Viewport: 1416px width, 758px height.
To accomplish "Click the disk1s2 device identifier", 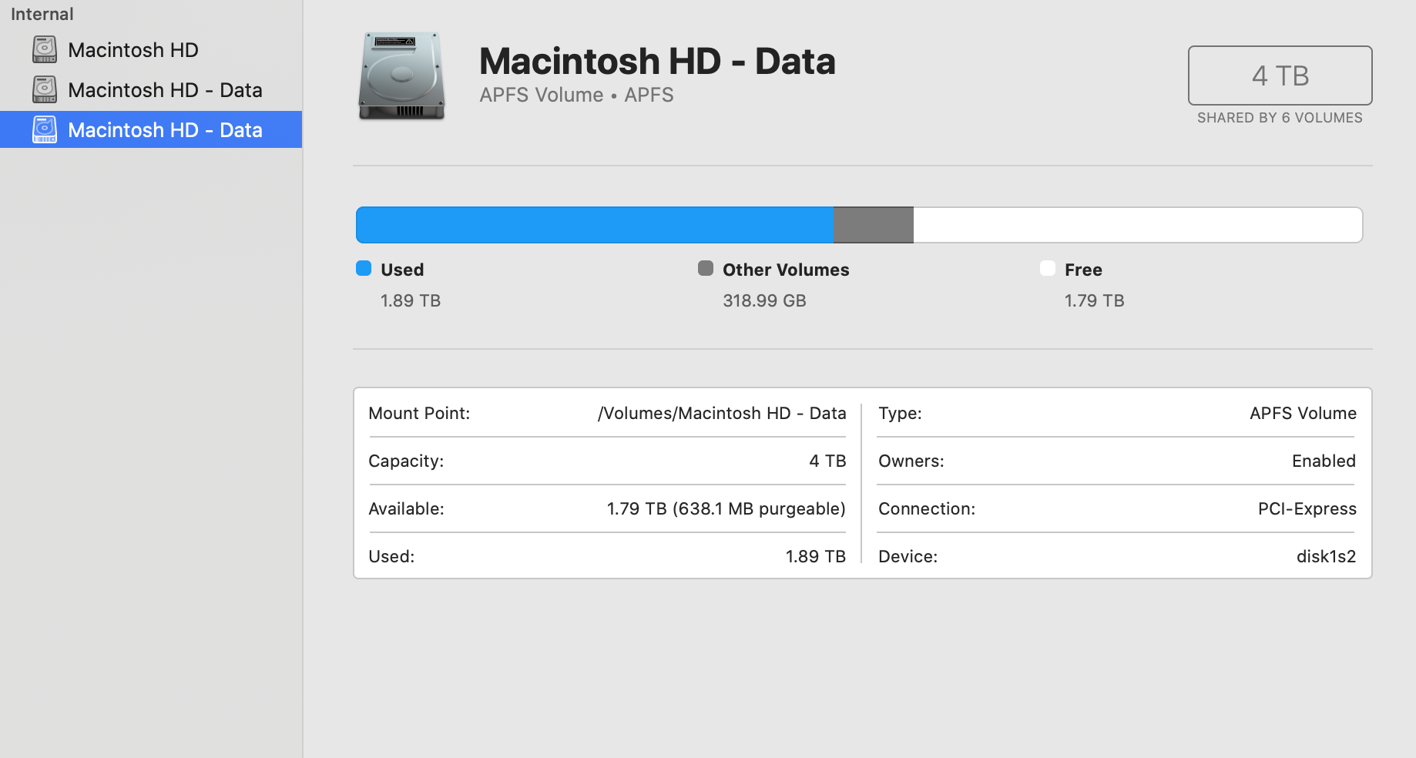I will tap(1326, 556).
